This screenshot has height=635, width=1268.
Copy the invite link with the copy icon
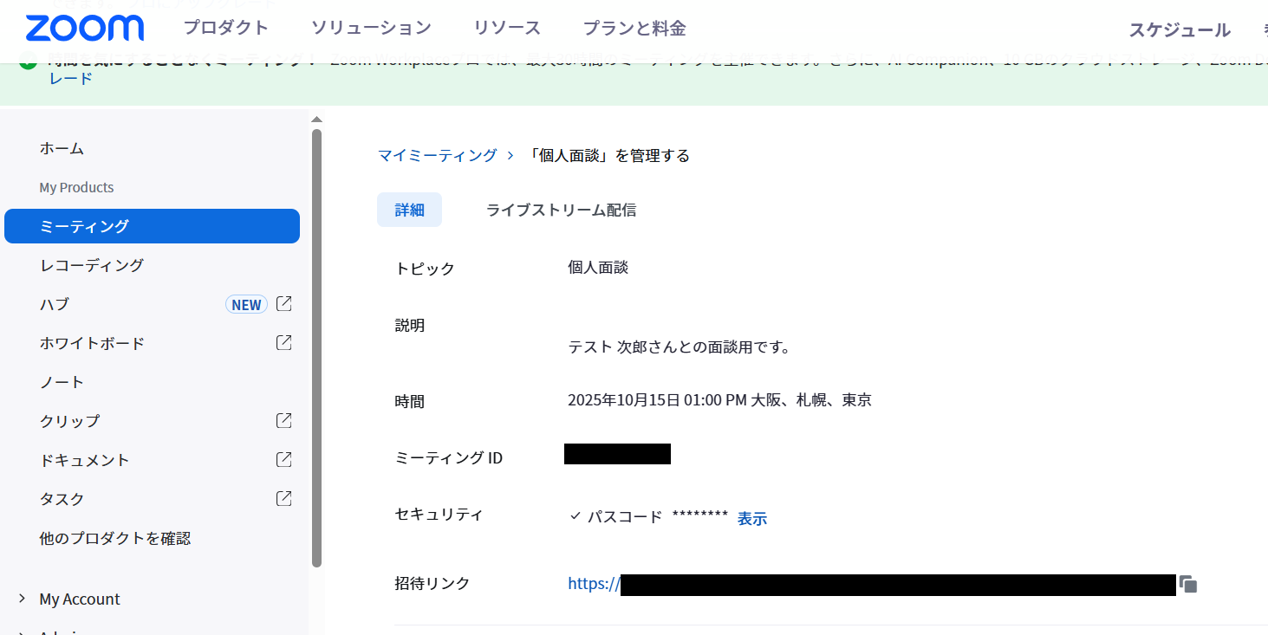coord(1188,585)
